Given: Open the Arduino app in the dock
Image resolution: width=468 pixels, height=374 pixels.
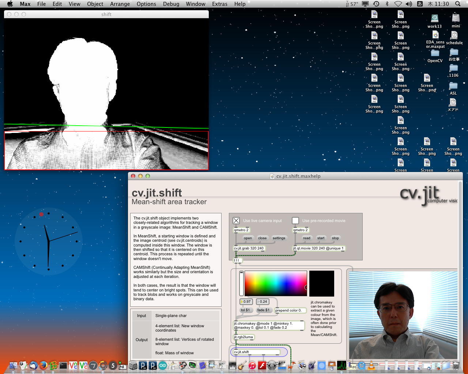Looking at the screenshot, I should (162, 365).
